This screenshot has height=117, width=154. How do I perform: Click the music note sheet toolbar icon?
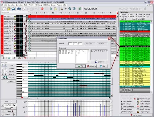click(24, 9)
